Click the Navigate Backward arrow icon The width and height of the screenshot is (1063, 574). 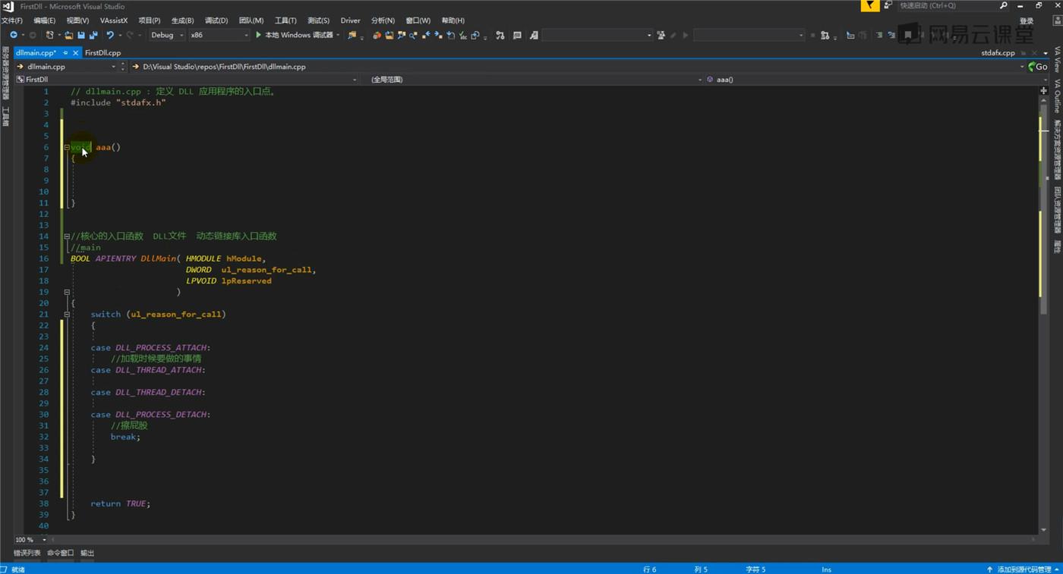(x=13, y=35)
